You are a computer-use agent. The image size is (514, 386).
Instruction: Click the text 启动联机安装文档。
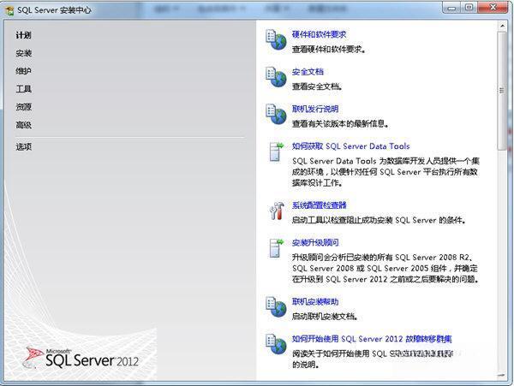[x=325, y=317]
